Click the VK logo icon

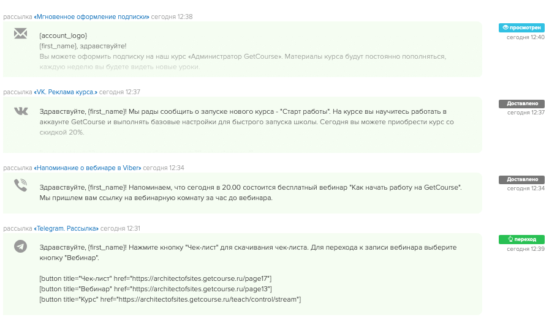pos(21,111)
